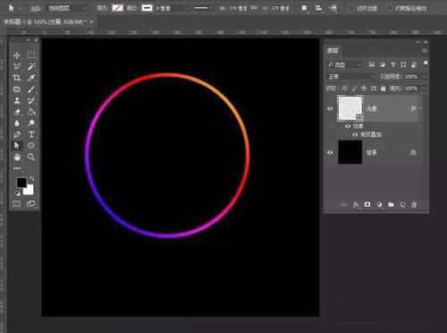Open the stroke color swatch in options
Screen dimensions: 447x333
pyautogui.click(x=147, y=8)
